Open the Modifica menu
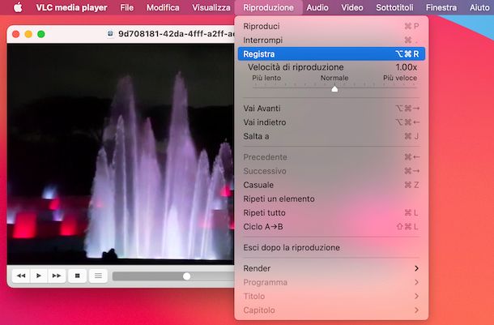 [163, 7]
